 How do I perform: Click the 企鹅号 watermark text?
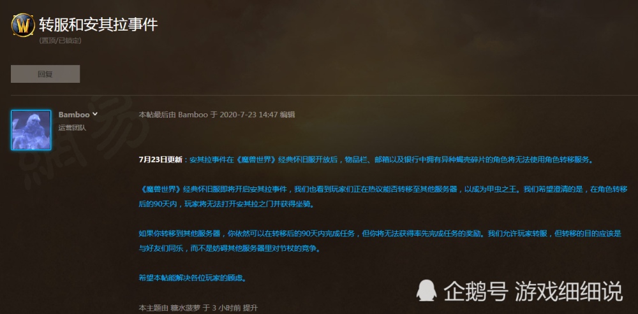click(475, 291)
